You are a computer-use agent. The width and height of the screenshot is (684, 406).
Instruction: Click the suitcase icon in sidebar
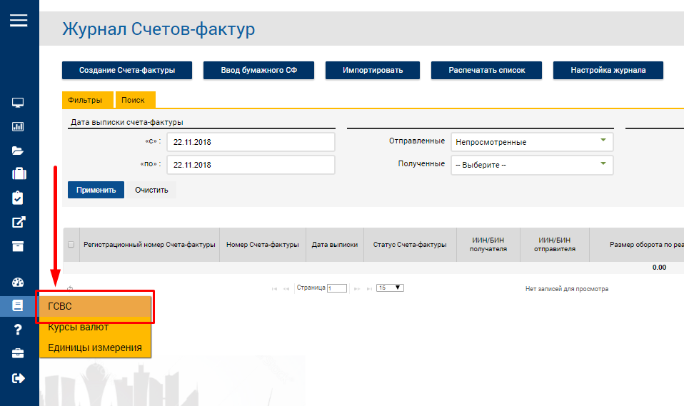coord(19,174)
